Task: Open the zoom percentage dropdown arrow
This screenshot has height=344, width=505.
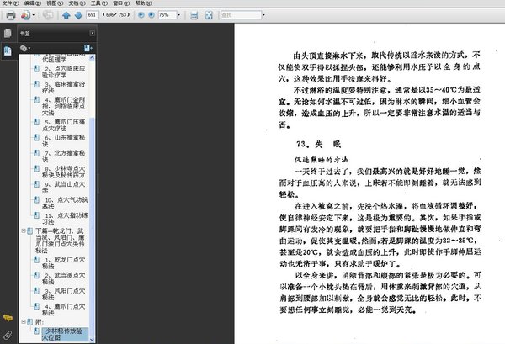Action: click(x=179, y=15)
